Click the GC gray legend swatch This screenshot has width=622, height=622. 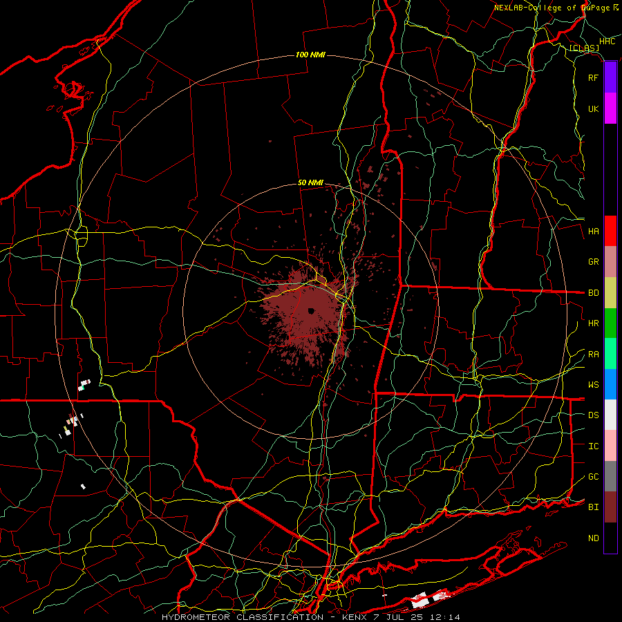(x=610, y=476)
